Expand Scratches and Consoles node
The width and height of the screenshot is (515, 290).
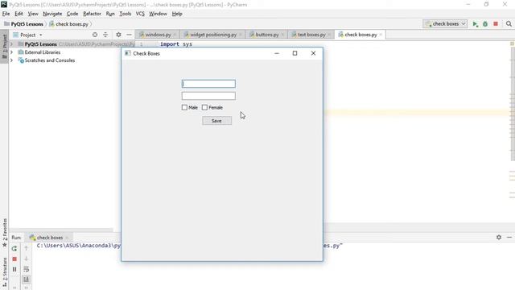pyautogui.click(x=11, y=60)
